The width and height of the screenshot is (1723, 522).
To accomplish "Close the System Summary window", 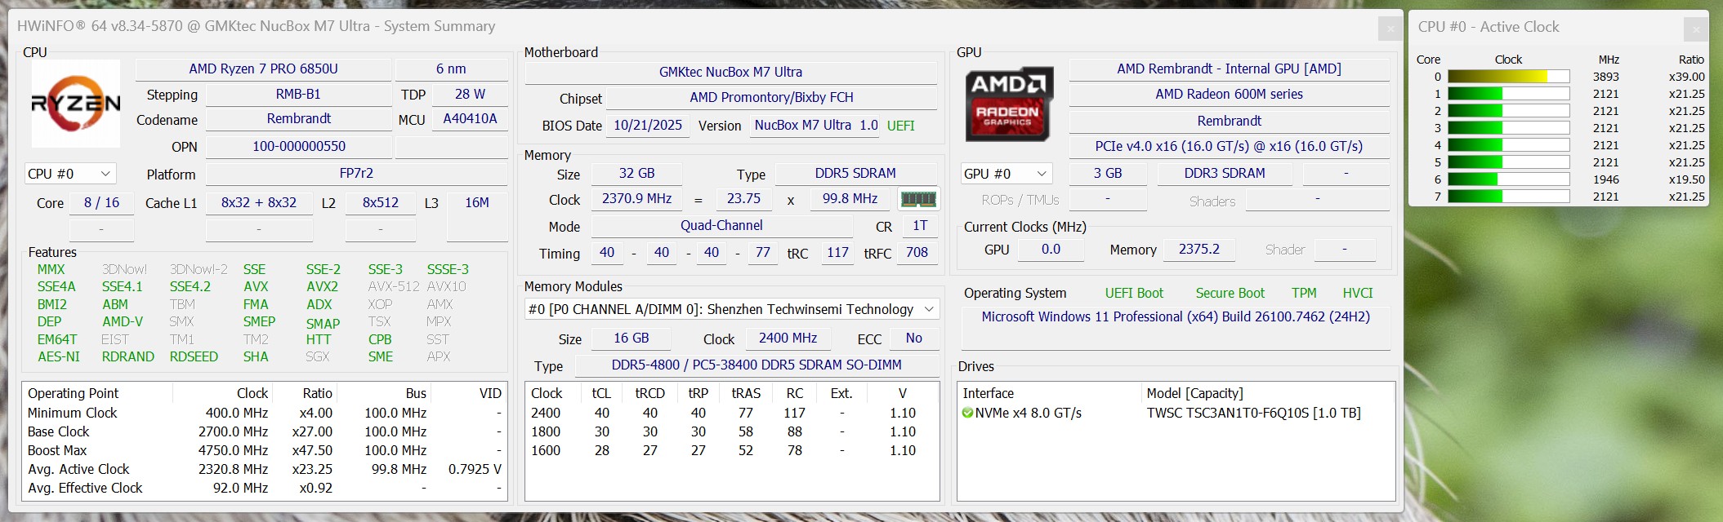I will pos(1390,29).
